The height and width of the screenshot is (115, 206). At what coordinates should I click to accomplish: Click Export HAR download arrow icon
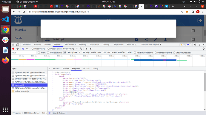pyautogui.click(x=90, y=49)
